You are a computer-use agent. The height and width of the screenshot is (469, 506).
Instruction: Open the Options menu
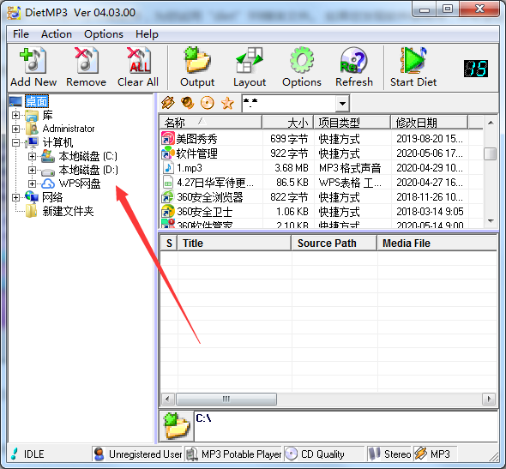click(104, 34)
